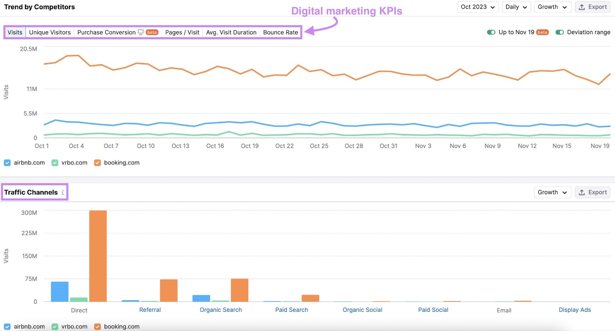This screenshot has width=615, height=331.
Task: Click the vrbo.com Direct traffic bar
Action: pos(79,300)
